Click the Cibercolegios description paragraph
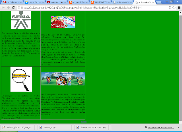 tap(21, 107)
